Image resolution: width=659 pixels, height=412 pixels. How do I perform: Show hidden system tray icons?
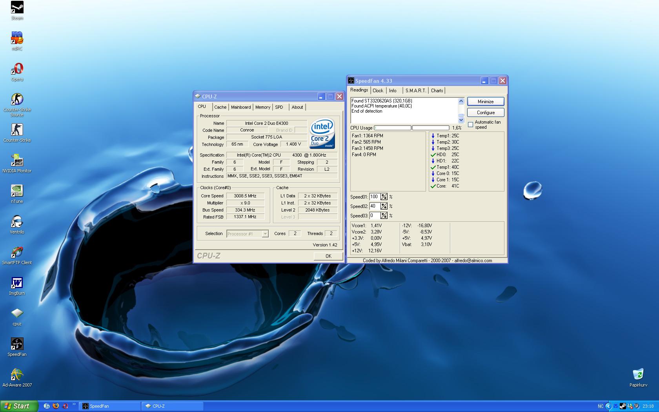(x=609, y=406)
